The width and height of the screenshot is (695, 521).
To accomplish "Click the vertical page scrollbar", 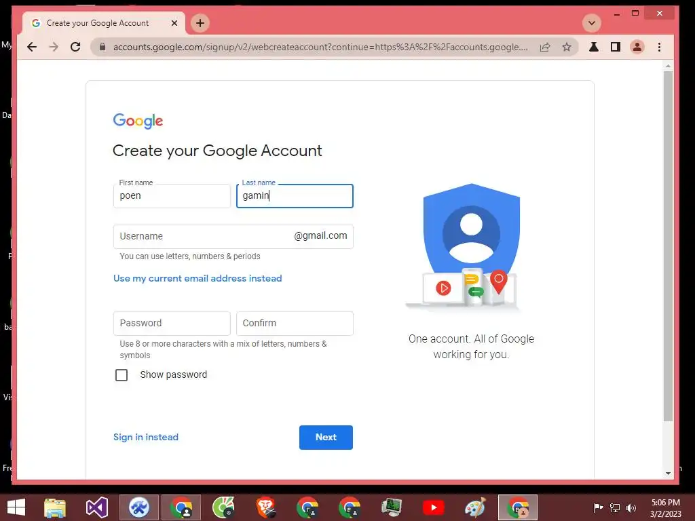I will click(668, 246).
